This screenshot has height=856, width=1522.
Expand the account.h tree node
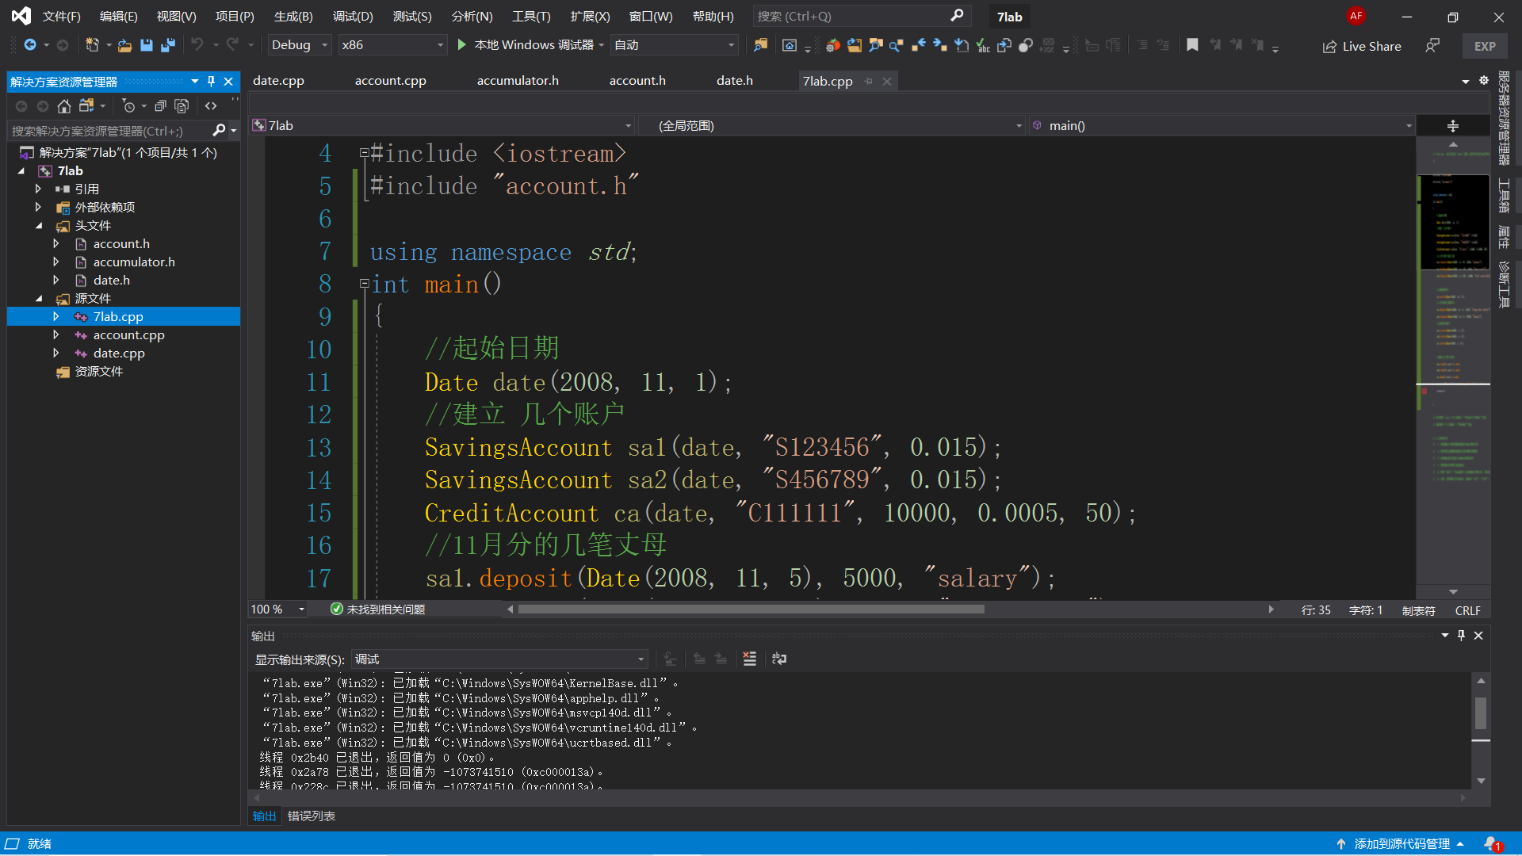point(56,243)
